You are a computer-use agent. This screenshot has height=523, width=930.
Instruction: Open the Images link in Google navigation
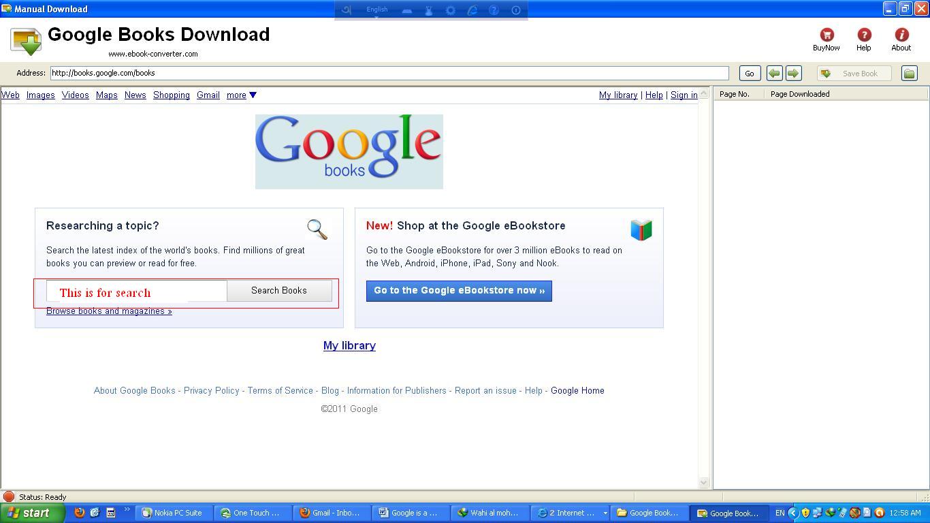coord(40,95)
